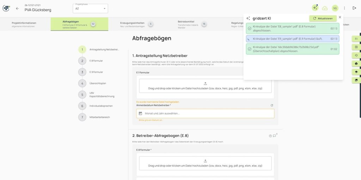Viewport: 361px width, 180px height.
Task: Go to step 1 Antragstellung Netzbetreiber
Action: [x=99, y=49]
